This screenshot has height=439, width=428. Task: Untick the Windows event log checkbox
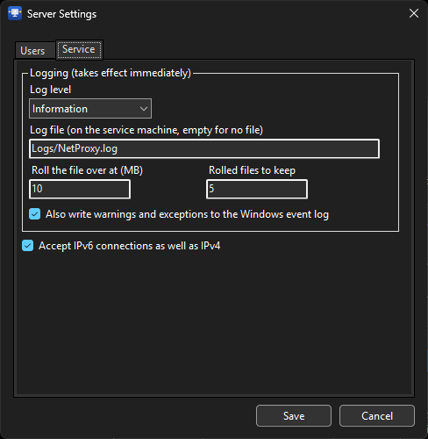pos(34,214)
